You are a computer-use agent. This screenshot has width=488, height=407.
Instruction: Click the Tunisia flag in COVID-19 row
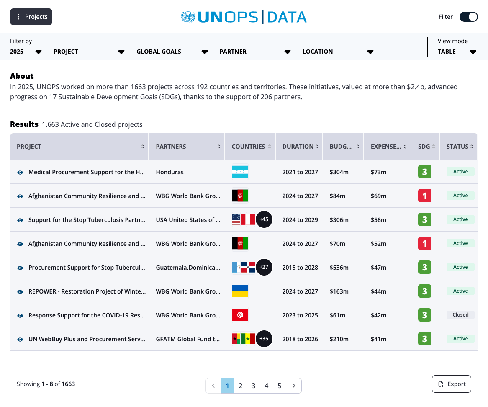coord(240,315)
